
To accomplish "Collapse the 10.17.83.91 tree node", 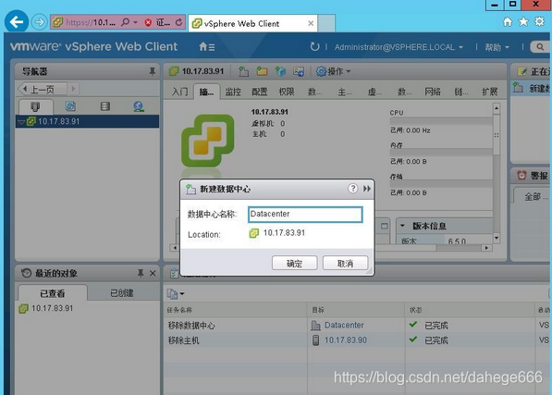I will point(21,122).
